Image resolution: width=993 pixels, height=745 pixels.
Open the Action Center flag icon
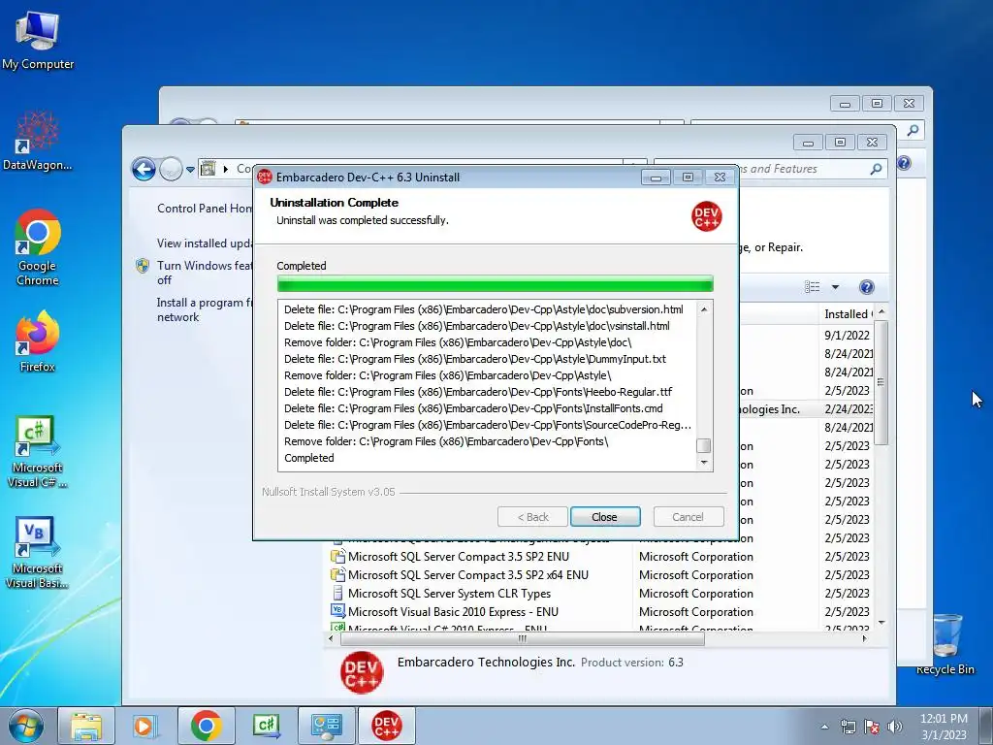pyautogui.click(x=872, y=727)
